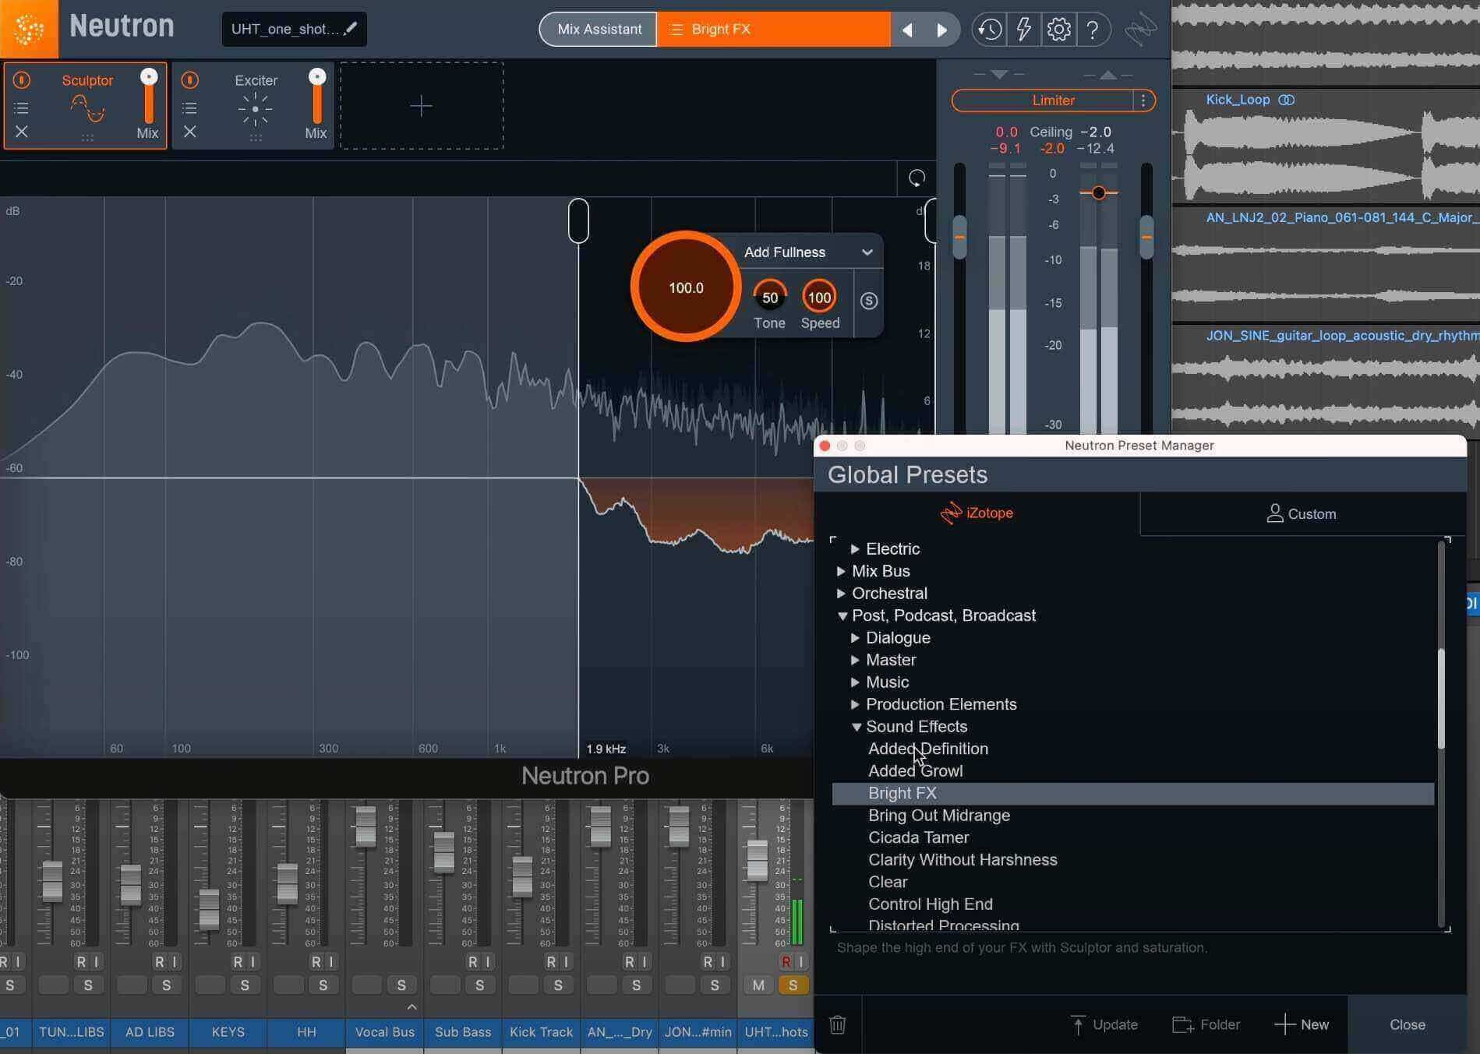Remove the Sculptor module with its X

click(x=22, y=132)
